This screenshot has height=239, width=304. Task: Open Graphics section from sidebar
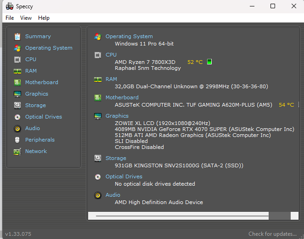(x=37, y=94)
